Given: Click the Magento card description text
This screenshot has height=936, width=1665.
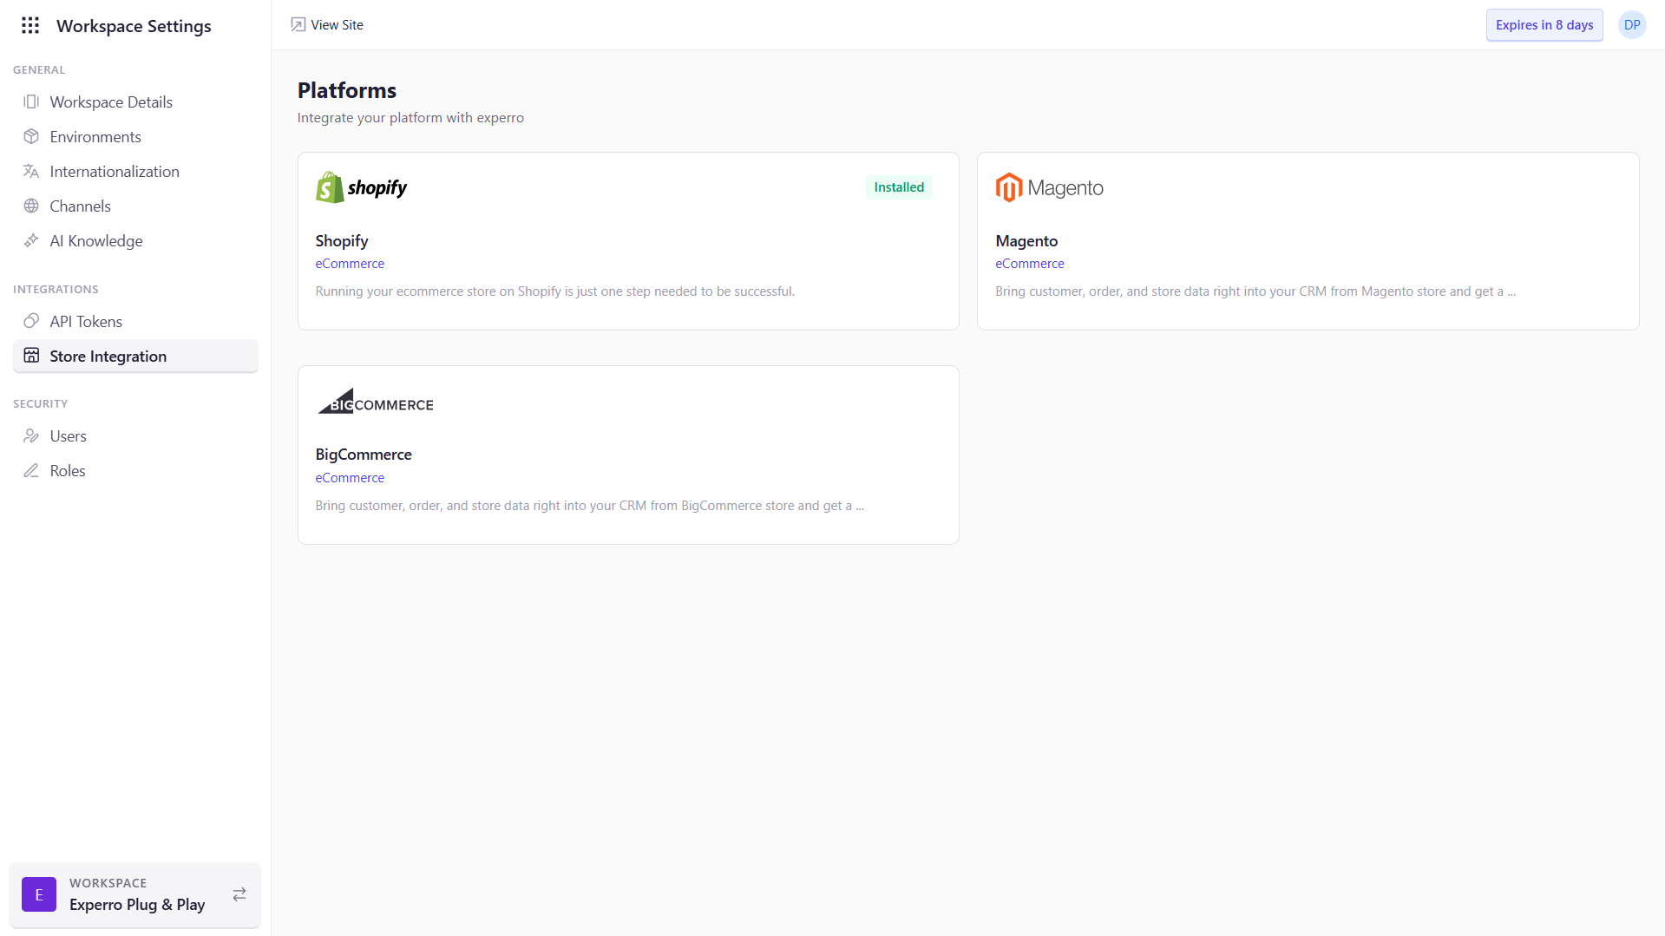Looking at the screenshot, I should (1255, 291).
